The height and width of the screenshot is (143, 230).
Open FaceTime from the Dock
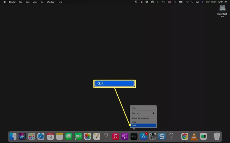78,136
